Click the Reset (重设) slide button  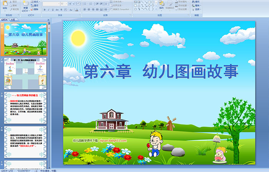(x=35, y=5)
